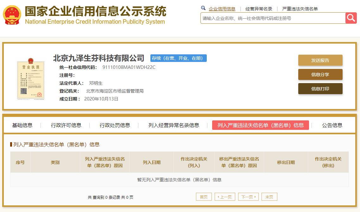Click the 发送报告 button

click(x=320, y=60)
